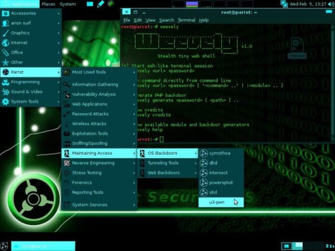Expand Sniffing/Spoofing submenu arrow
The image size is (335, 251).
134,144
